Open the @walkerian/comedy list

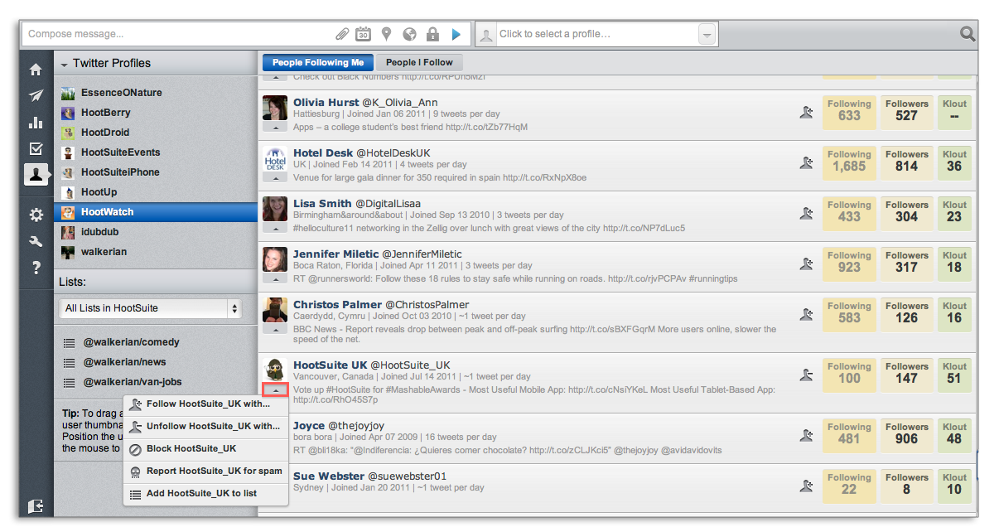tap(131, 342)
